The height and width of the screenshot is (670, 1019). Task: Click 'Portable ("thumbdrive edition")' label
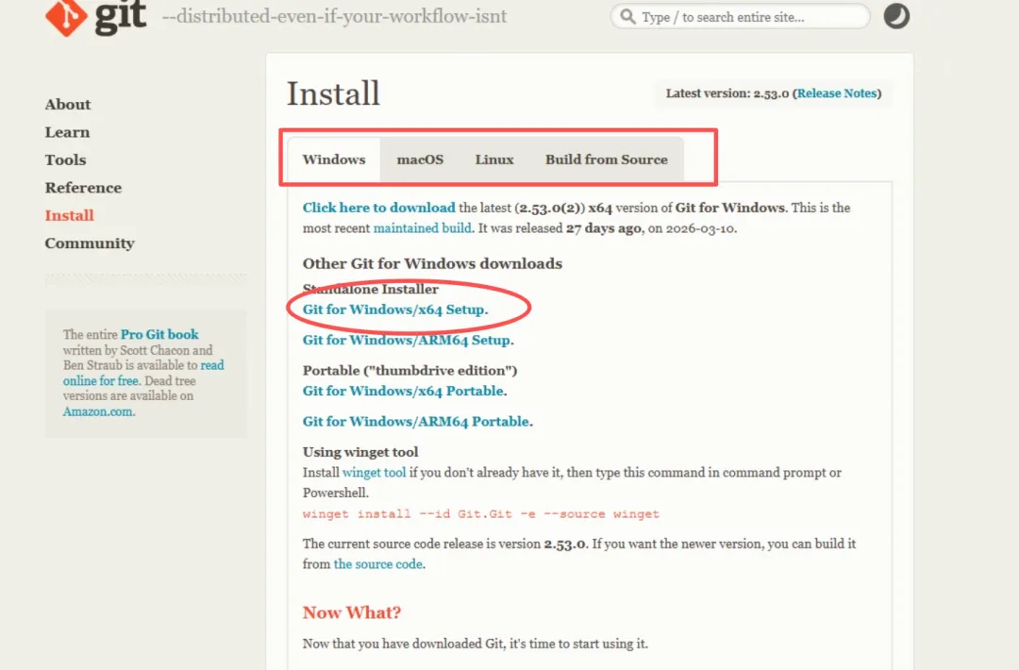coord(410,371)
